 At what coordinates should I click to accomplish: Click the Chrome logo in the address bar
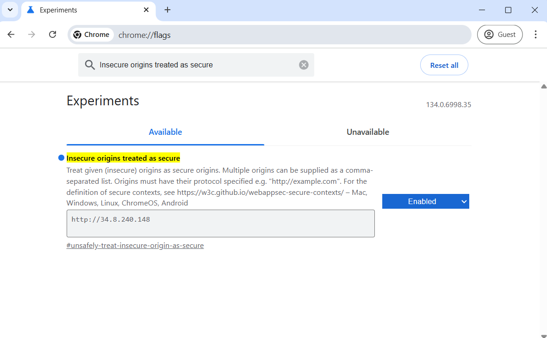point(78,34)
